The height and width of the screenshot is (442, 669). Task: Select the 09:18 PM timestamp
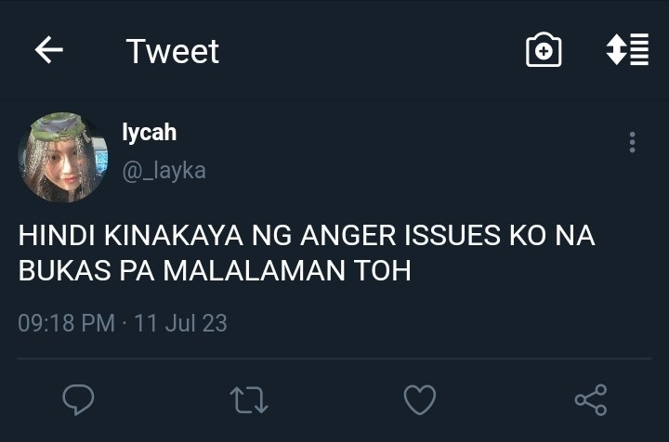[67, 322]
